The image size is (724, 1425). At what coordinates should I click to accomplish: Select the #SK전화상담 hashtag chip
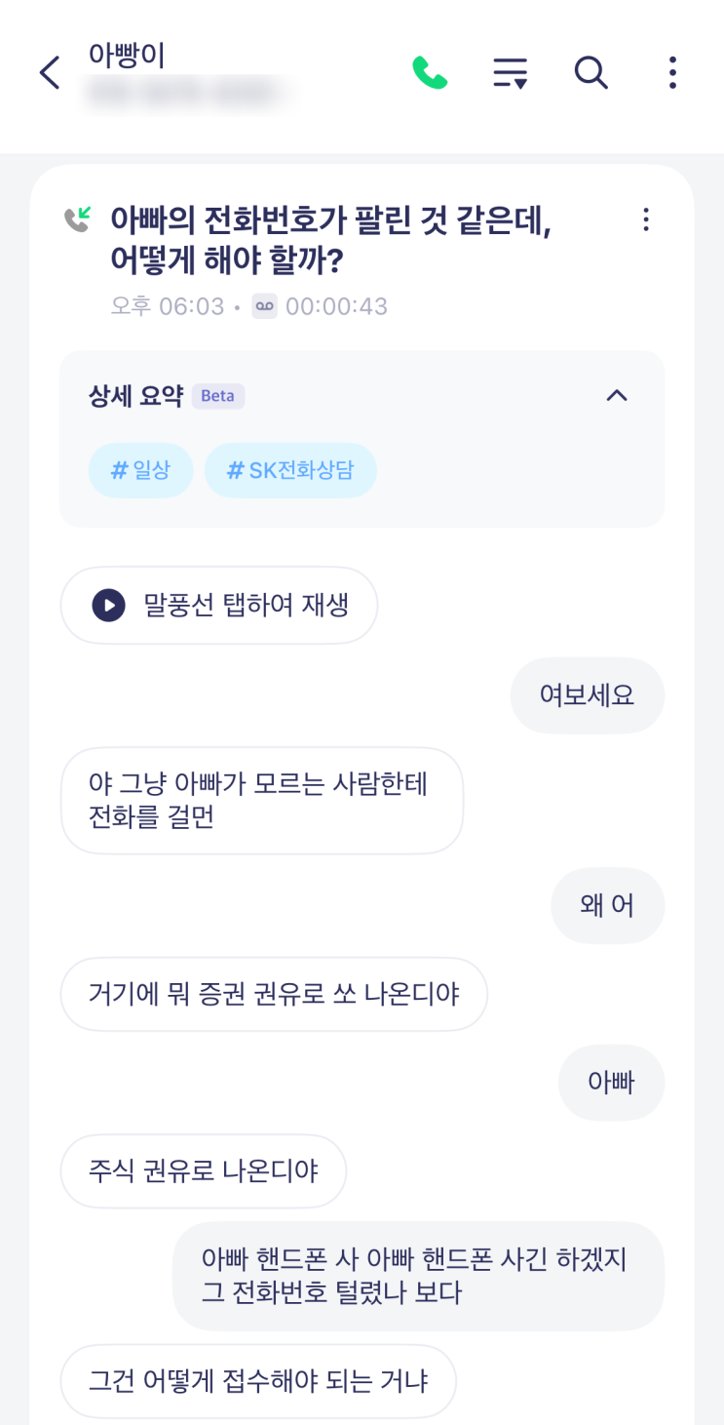(x=290, y=471)
